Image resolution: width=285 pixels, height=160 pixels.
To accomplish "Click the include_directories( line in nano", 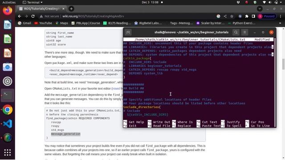I will (x=142, y=107).
